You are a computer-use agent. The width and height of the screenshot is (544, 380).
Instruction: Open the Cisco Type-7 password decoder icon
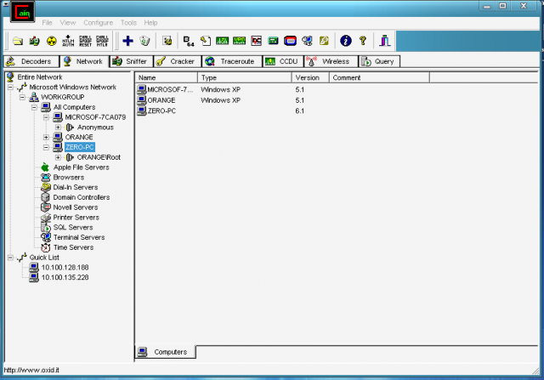tap(222, 41)
